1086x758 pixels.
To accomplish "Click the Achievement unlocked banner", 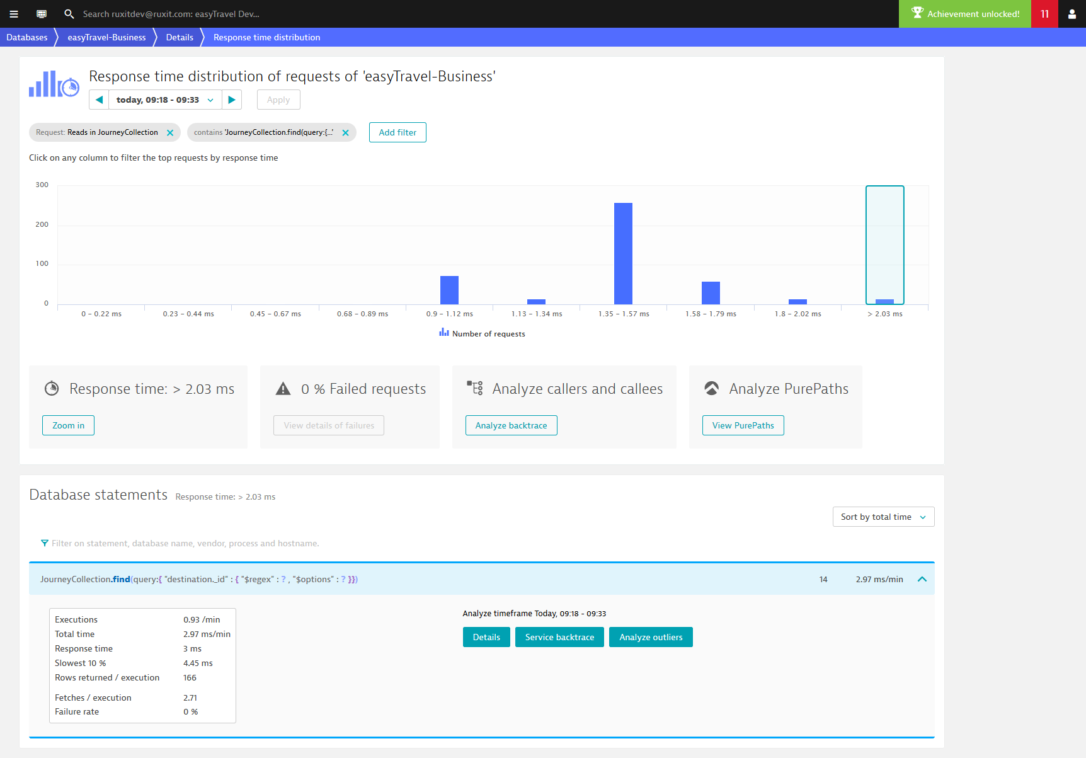I will pyautogui.click(x=965, y=14).
